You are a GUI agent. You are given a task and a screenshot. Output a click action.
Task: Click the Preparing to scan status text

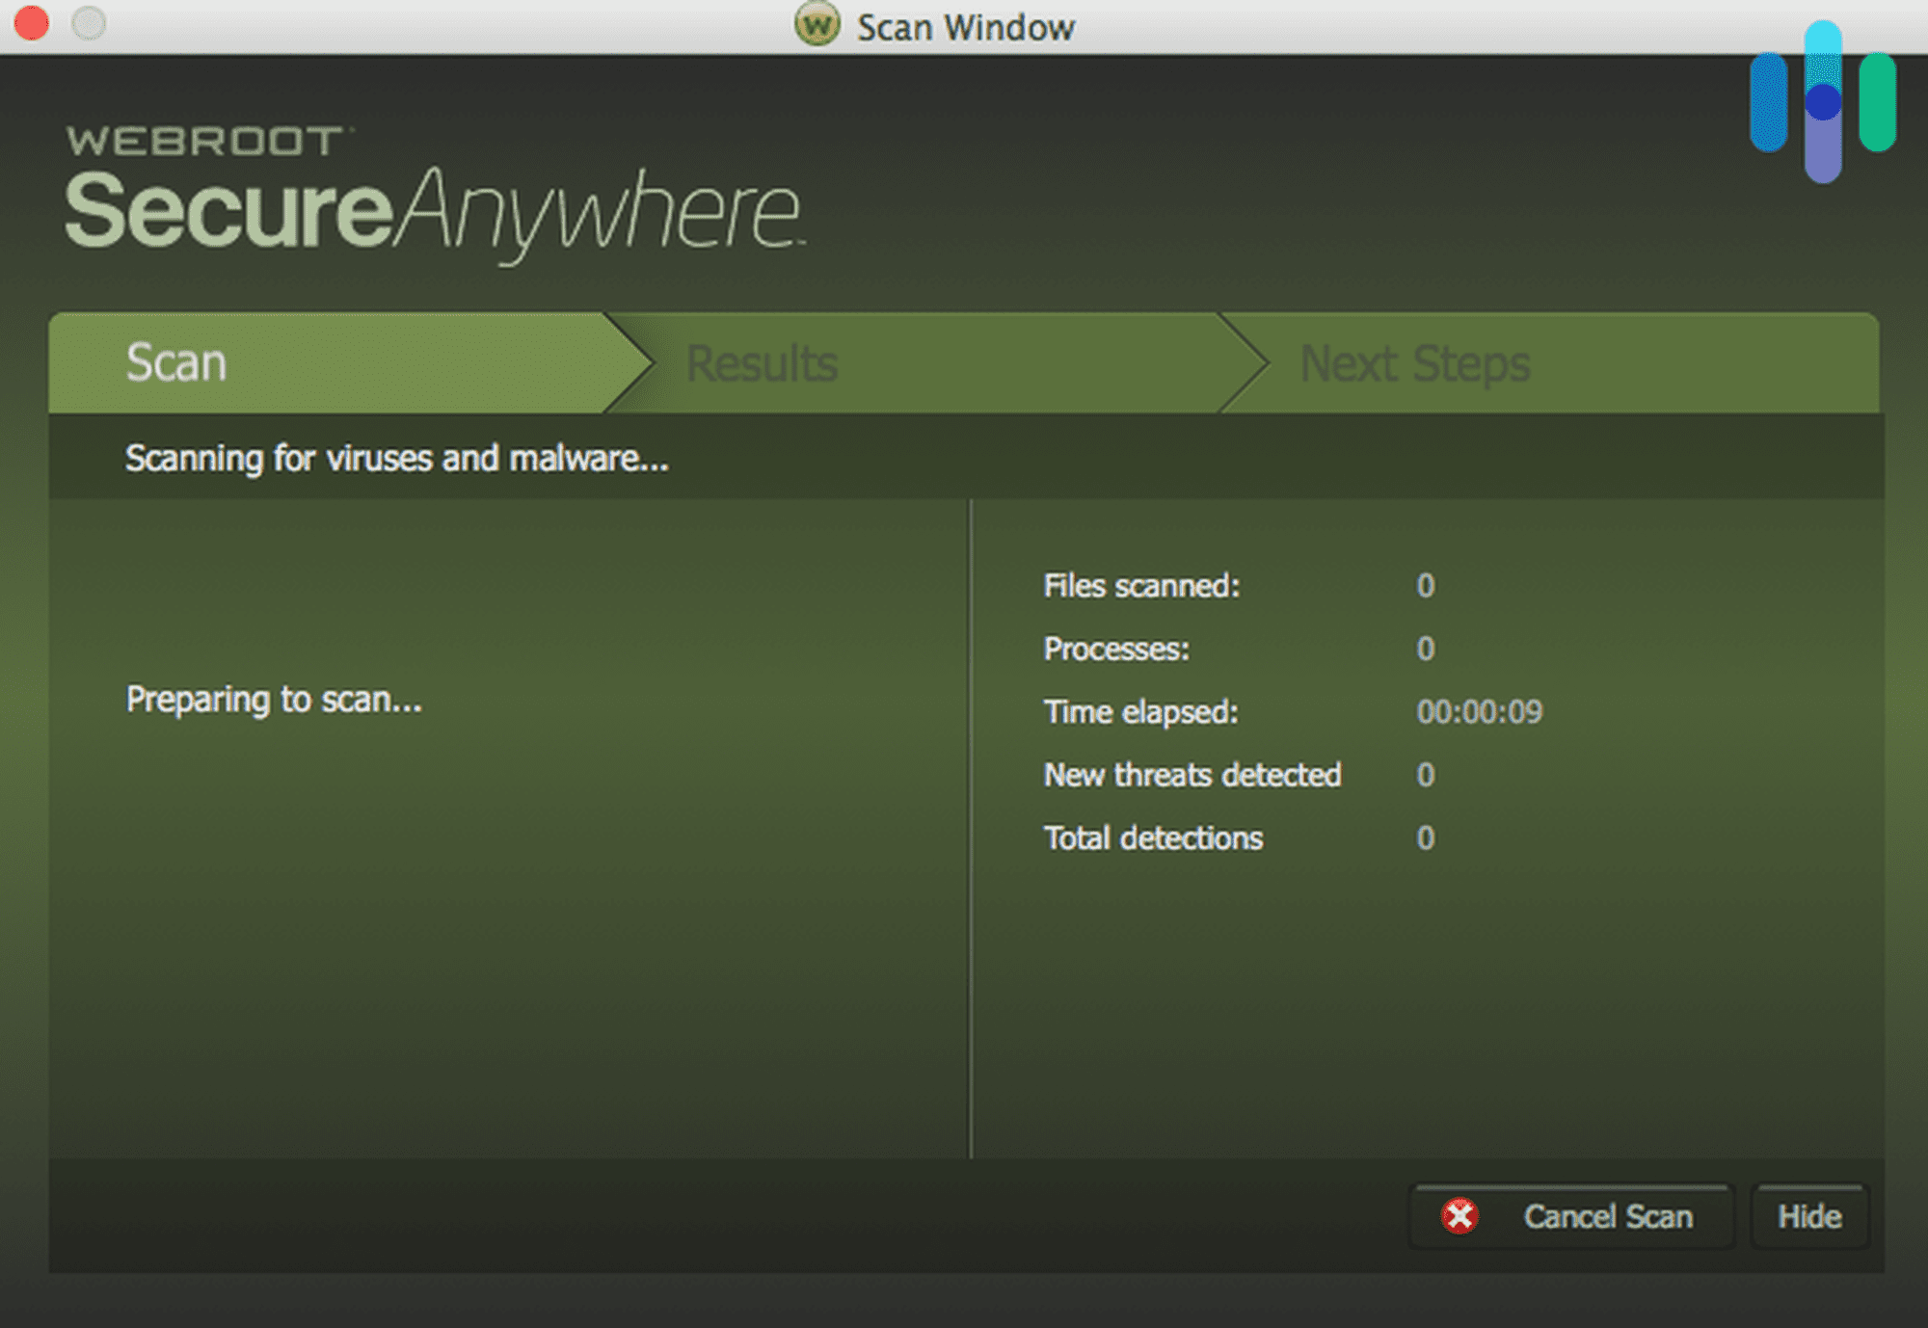[x=273, y=701]
